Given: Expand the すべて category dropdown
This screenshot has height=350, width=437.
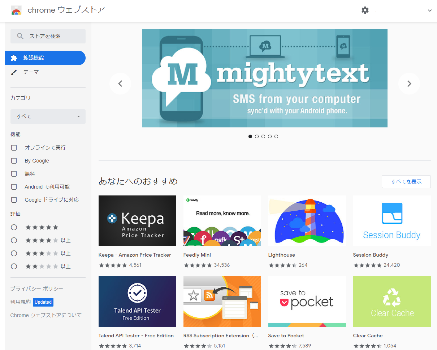Looking at the screenshot, I should (48, 117).
